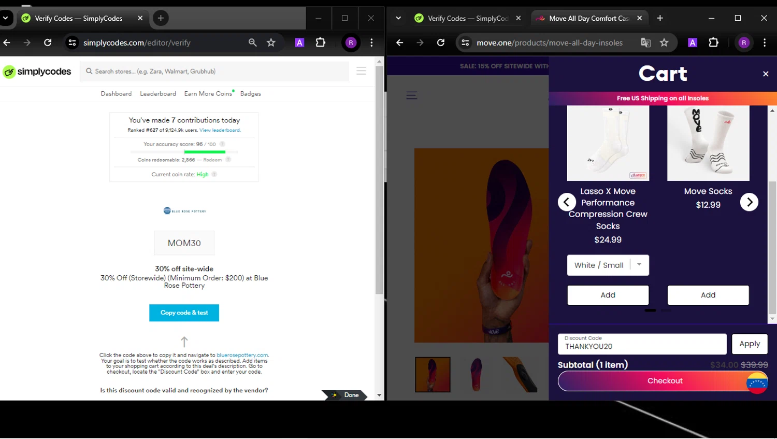Open the bluerosepottery.com link
777x439 pixels.
(x=242, y=356)
